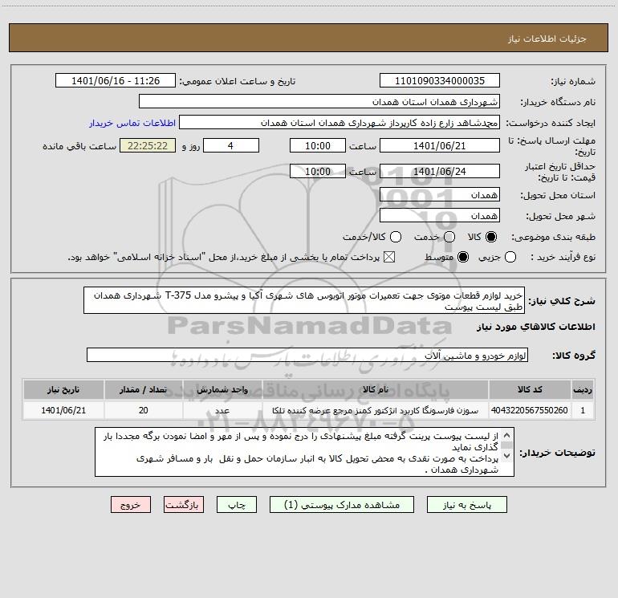618x598 pixels.
Task: Click the پاسخ به نیاز button
Action: pyautogui.click(x=466, y=505)
